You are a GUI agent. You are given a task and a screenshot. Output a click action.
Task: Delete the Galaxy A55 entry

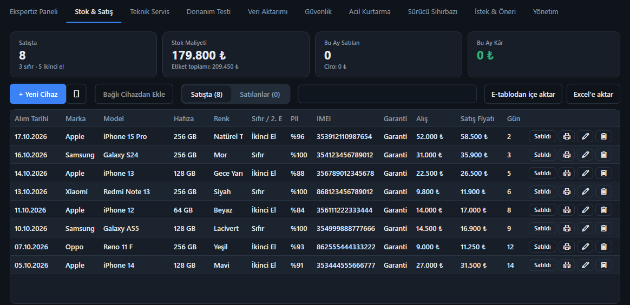click(603, 228)
